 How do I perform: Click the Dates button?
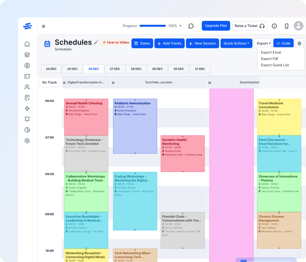142,43
